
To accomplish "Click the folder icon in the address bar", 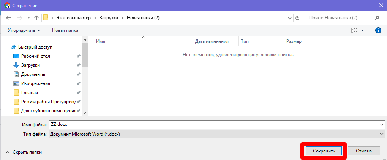I will pos(46,18).
